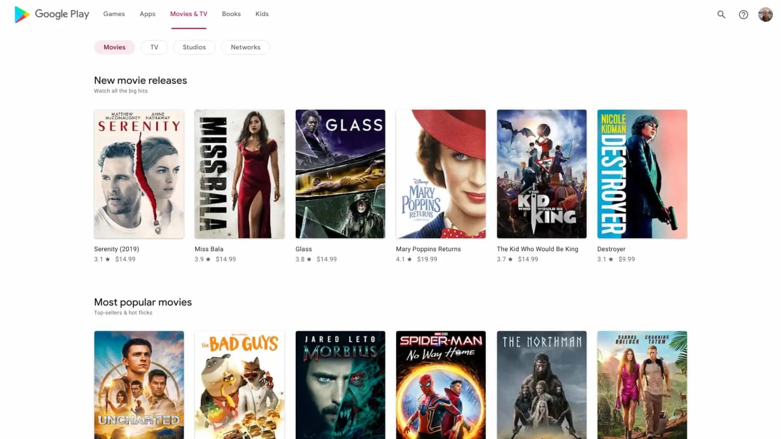Open The Kid Who Would Be King poster
This screenshot has height=439, width=781.
pyautogui.click(x=541, y=174)
